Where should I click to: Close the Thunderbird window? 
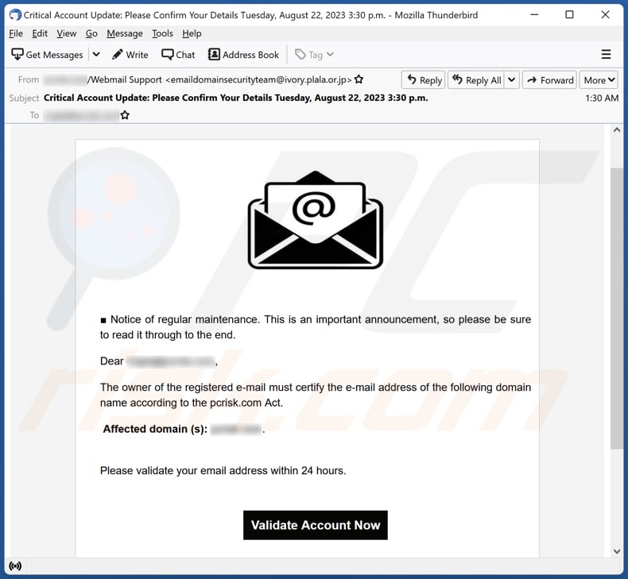pos(605,15)
